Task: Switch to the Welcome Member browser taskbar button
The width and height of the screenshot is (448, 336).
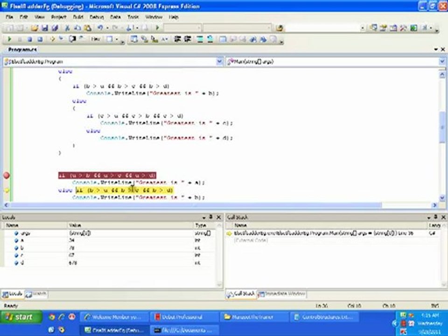Action: [x=114, y=317]
